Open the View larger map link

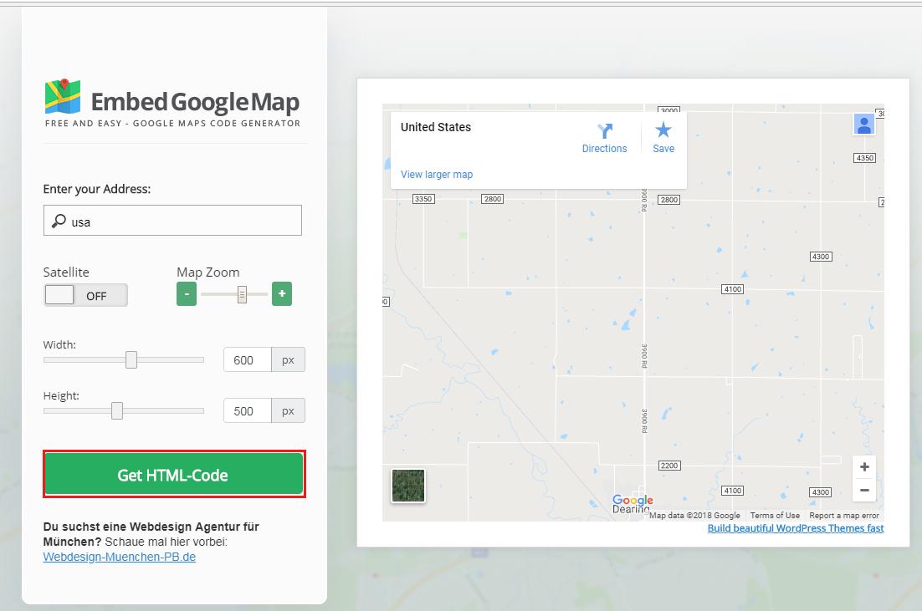pyautogui.click(x=437, y=175)
